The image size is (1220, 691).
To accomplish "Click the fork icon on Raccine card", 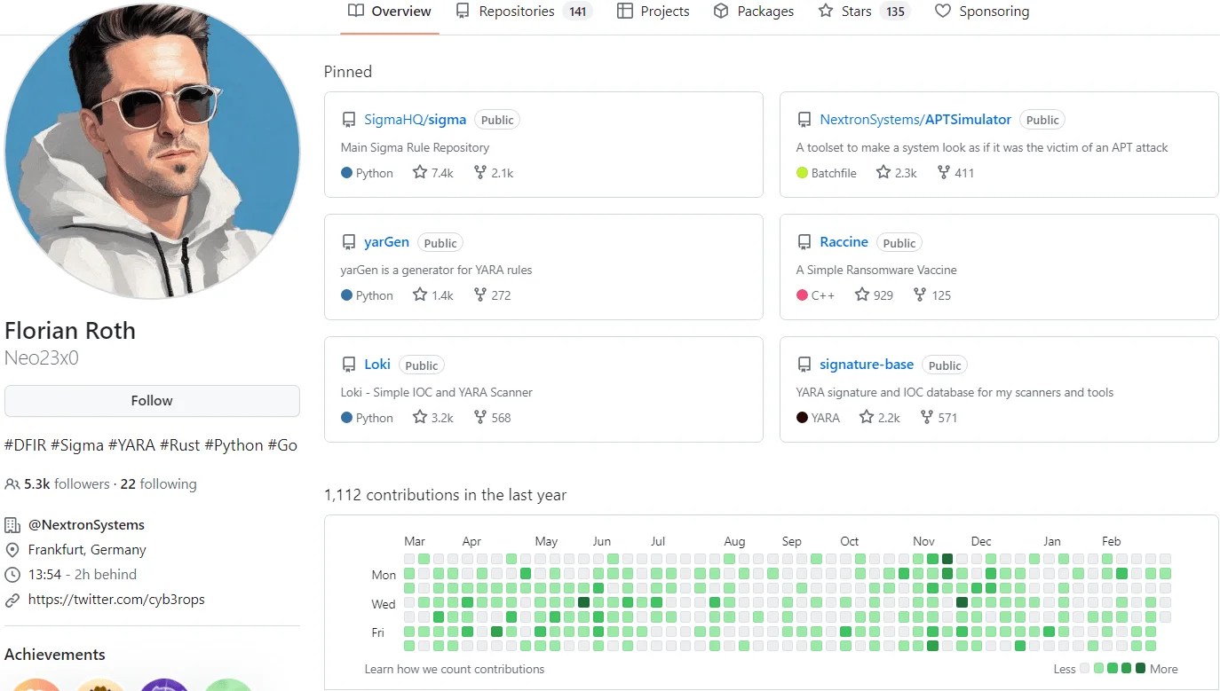I will click(920, 295).
